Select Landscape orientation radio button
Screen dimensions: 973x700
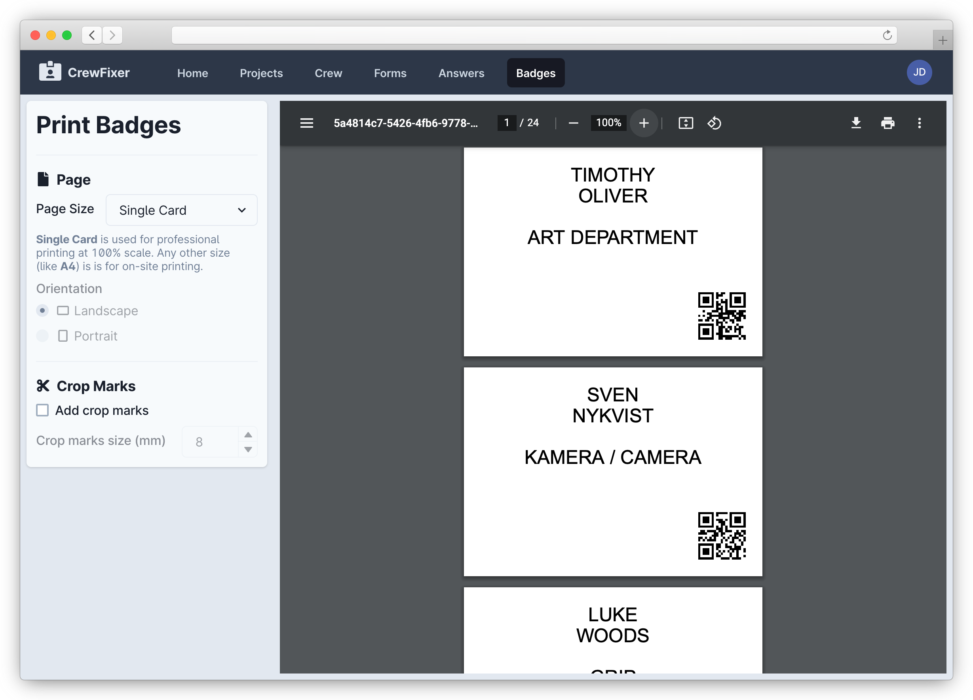42,310
